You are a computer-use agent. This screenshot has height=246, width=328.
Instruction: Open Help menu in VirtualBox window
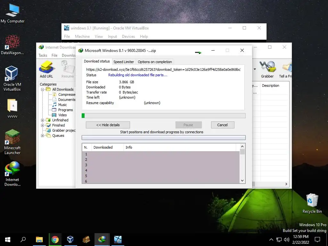point(144,37)
